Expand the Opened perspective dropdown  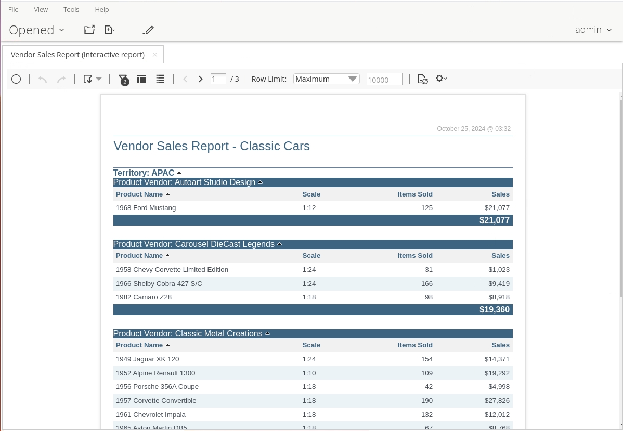coord(37,30)
